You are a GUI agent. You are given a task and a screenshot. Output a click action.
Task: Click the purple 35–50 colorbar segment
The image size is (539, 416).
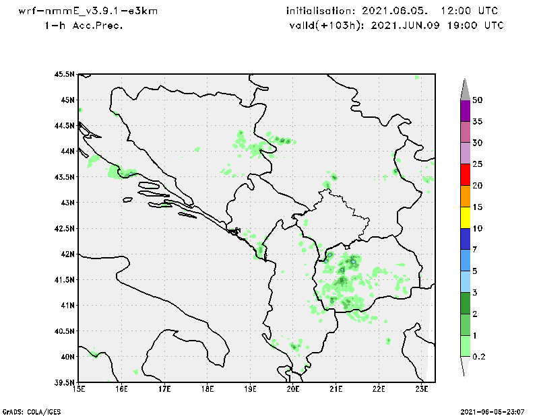pos(465,111)
